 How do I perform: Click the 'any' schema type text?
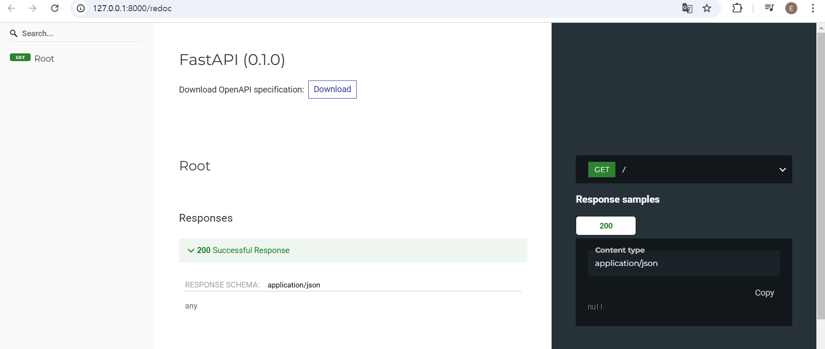click(x=191, y=306)
